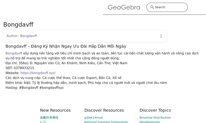
Task: Open the Bongdavff author profile link
Action: coord(29,36)
